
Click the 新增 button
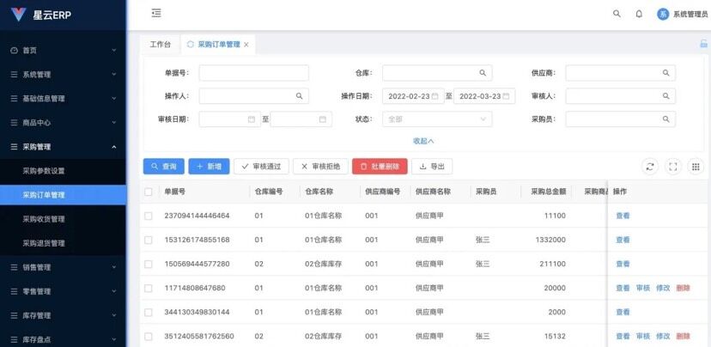(x=209, y=167)
